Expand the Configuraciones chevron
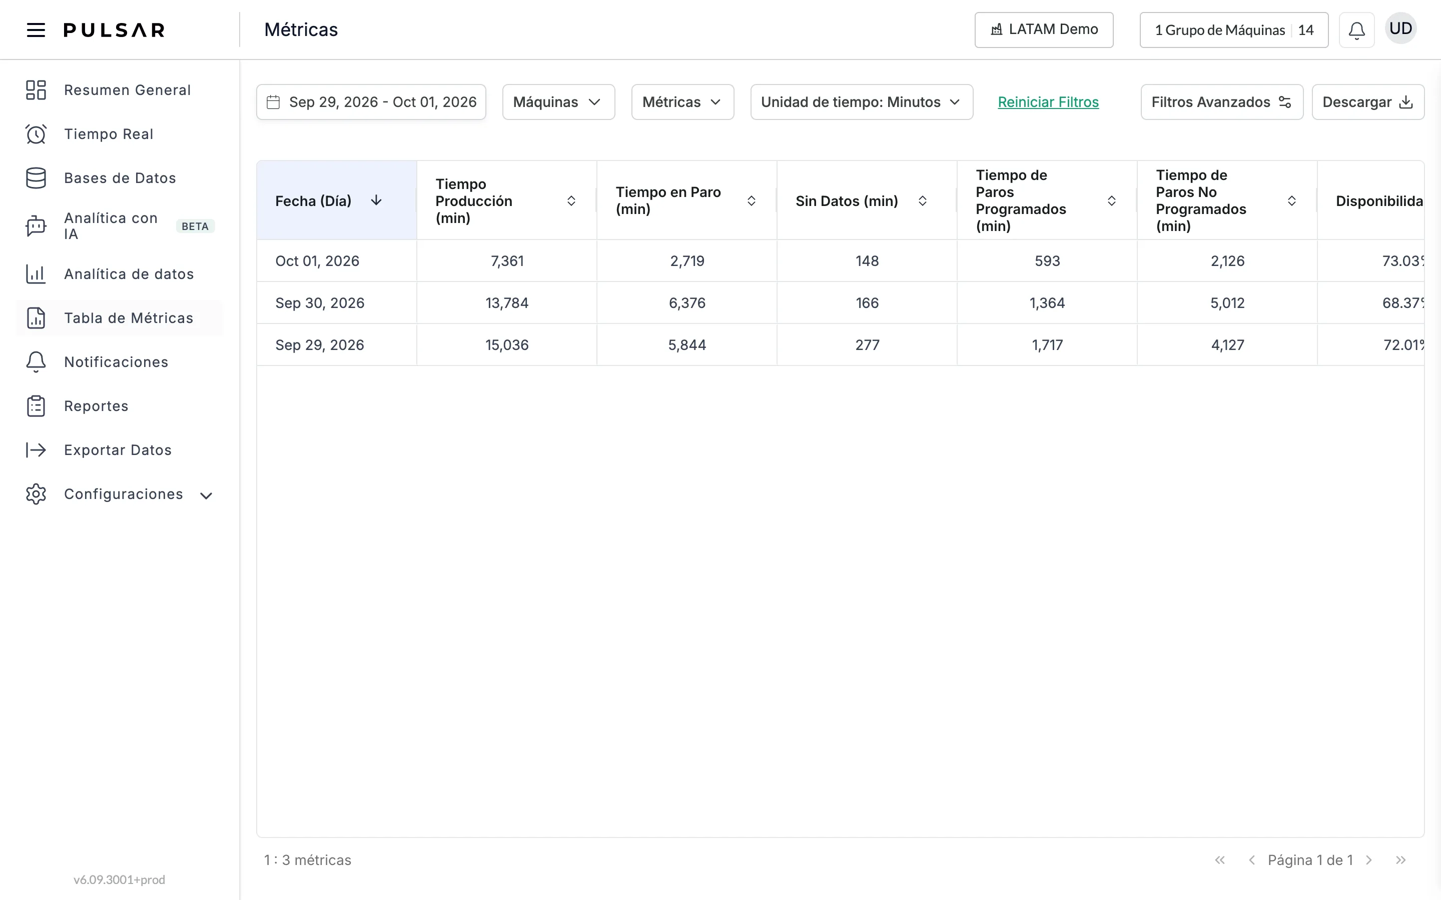1441x900 pixels. (206, 495)
